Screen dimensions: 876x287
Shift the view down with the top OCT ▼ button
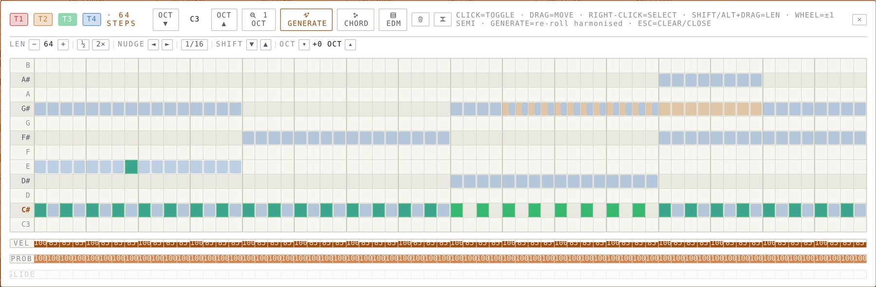pos(165,19)
